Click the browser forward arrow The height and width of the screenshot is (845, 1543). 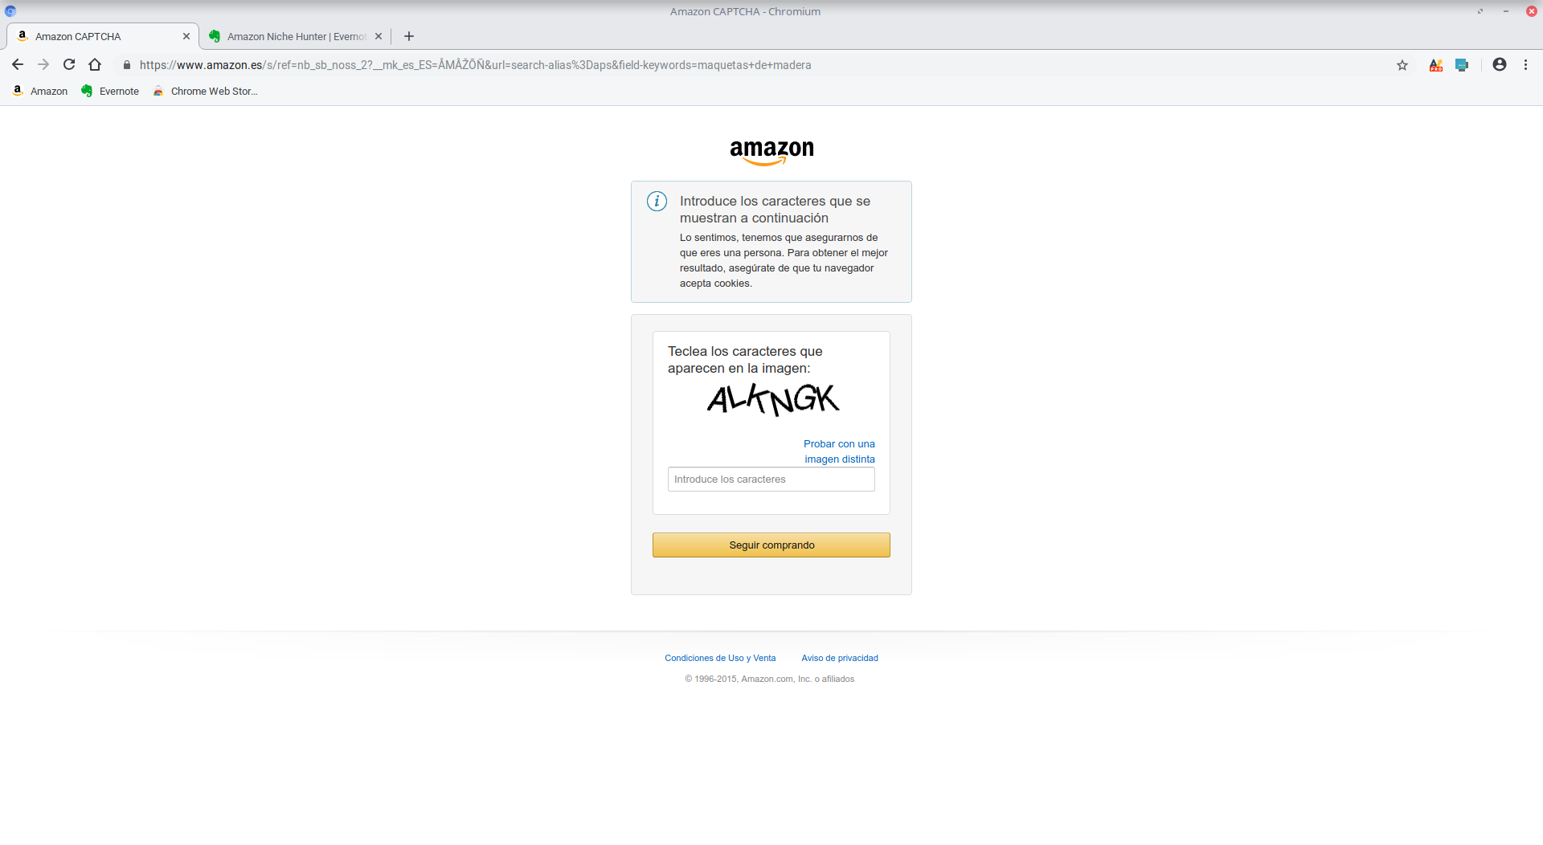coord(43,65)
